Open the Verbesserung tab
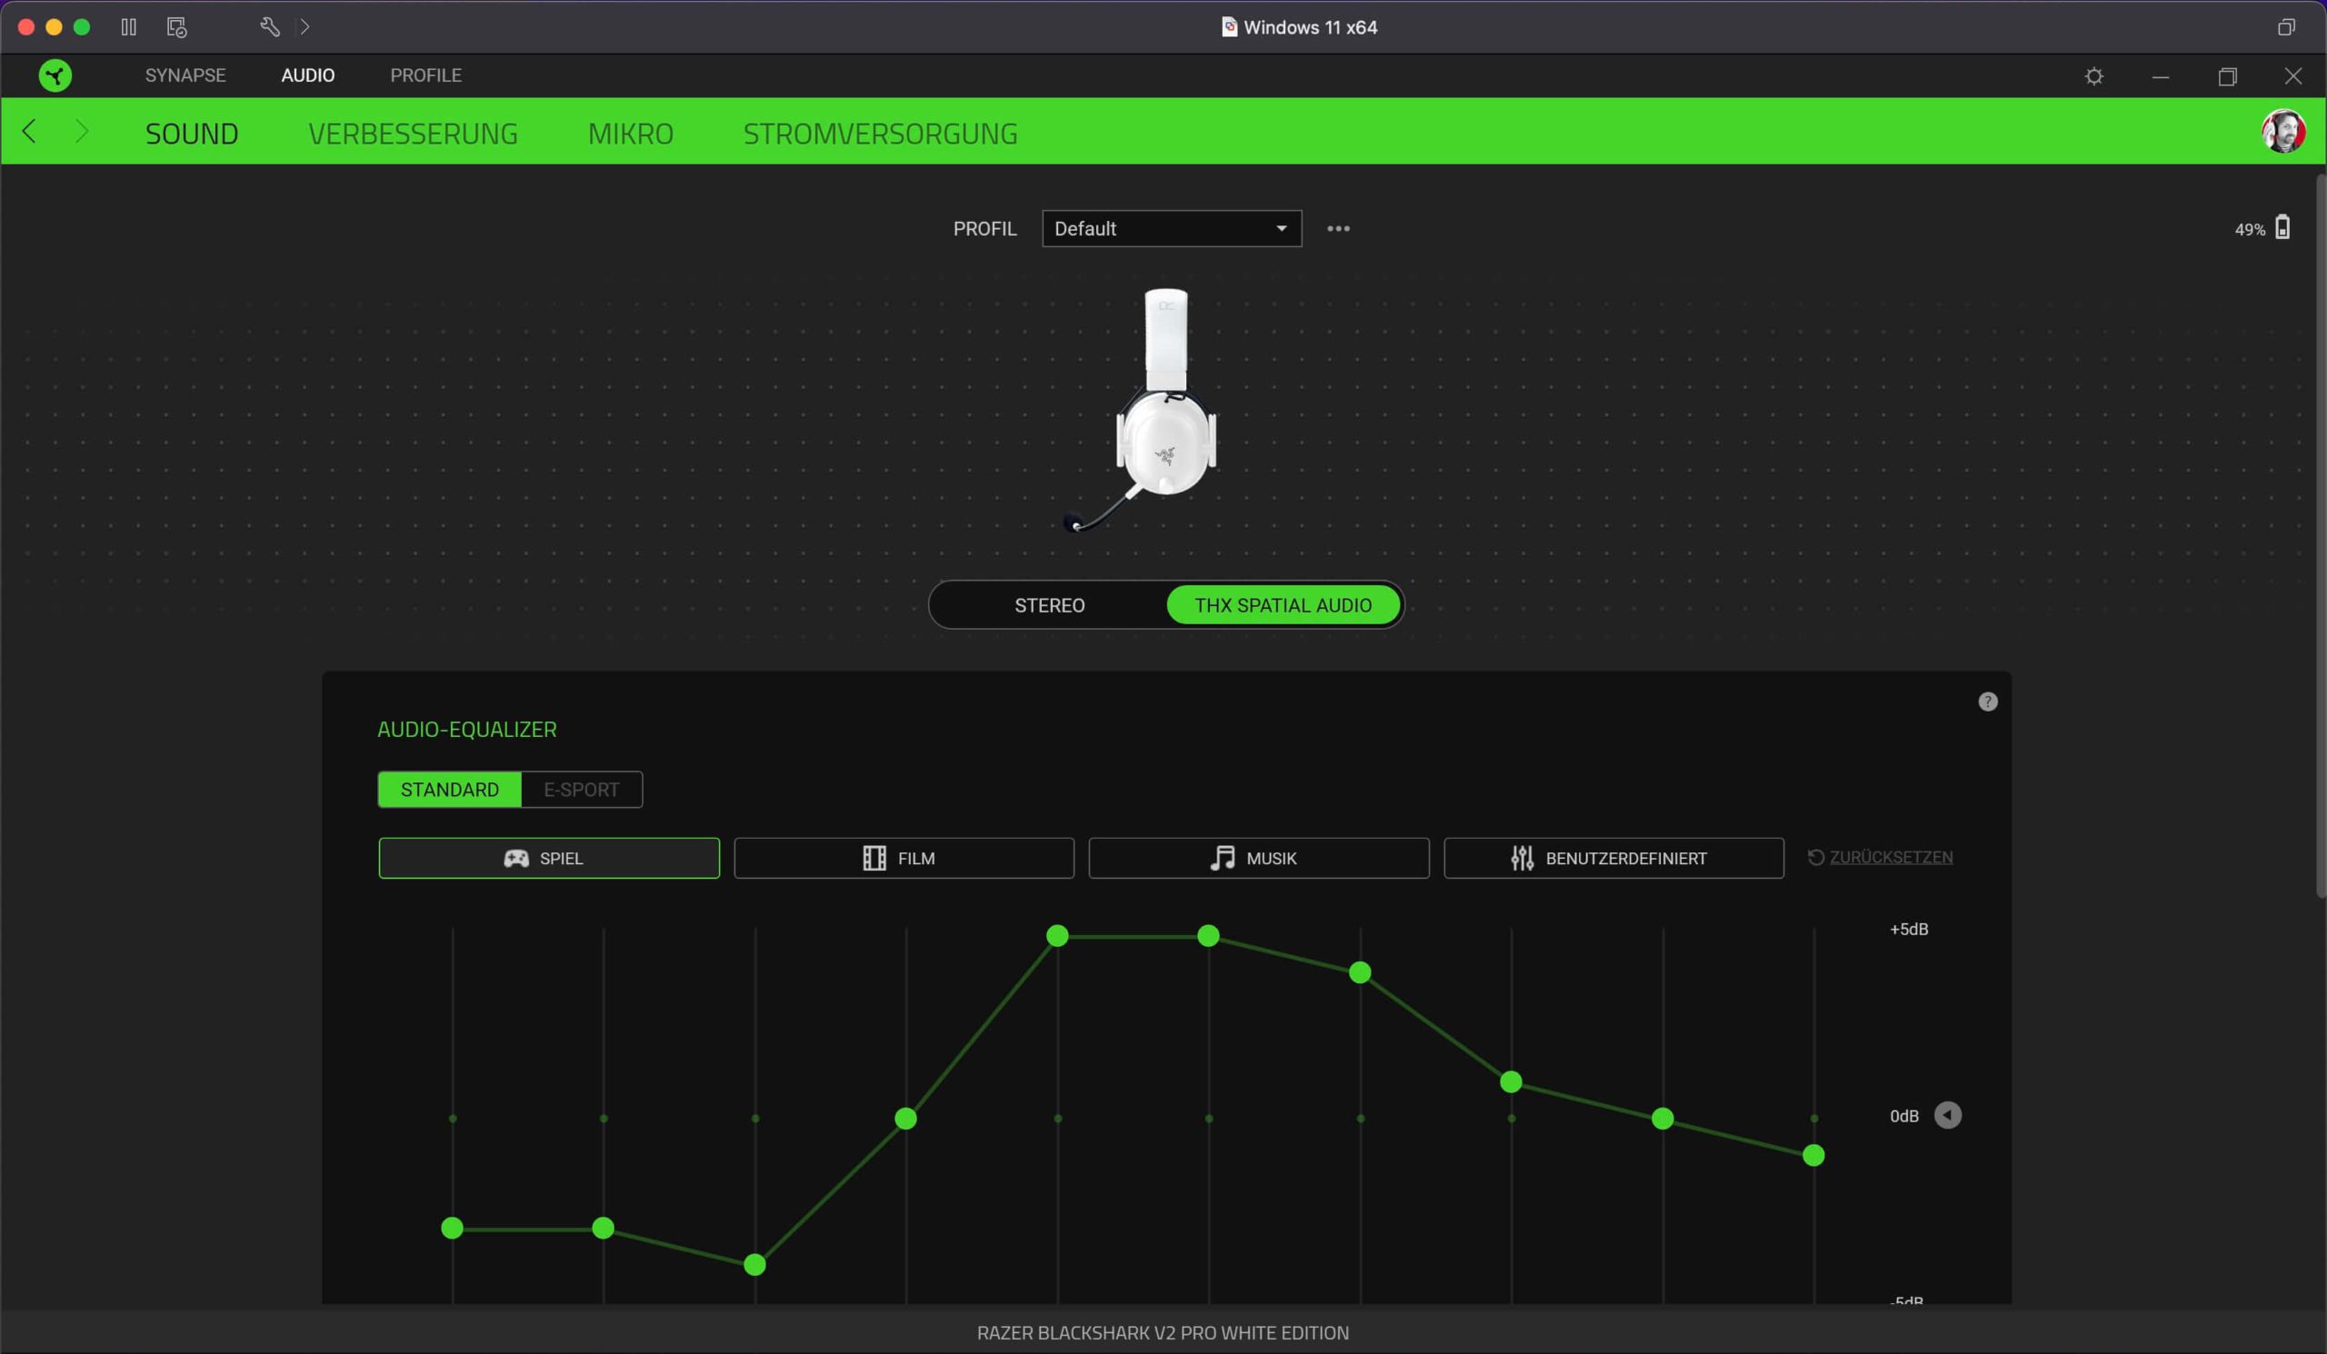The image size is (2327, 1354). click(x=413, y=134)
